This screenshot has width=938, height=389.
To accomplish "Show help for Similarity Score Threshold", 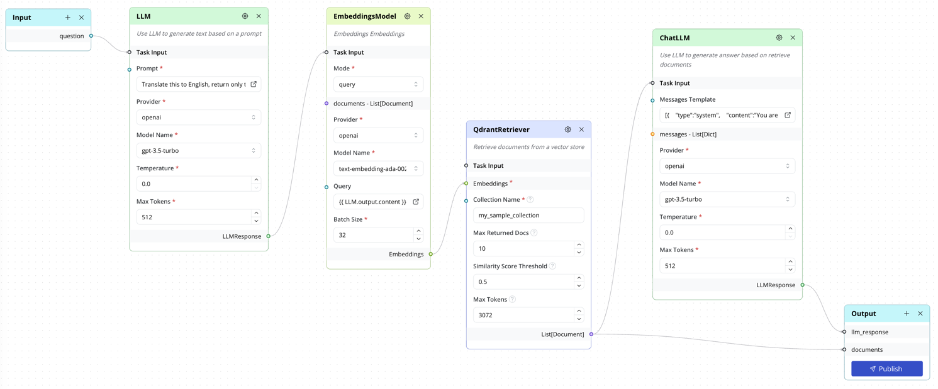I will (x=552, y=266).
